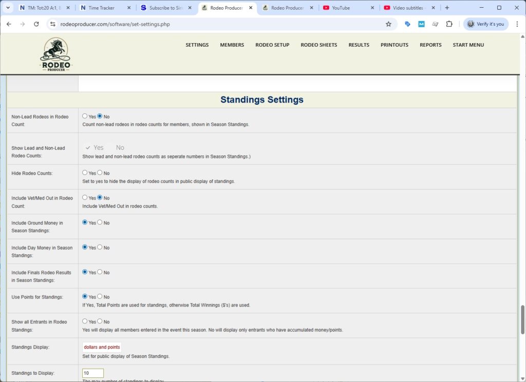Viewport: 526px width, 382px height.
Task: Open the browser Extensions puzzle icon
Action: tap(448, 24)
